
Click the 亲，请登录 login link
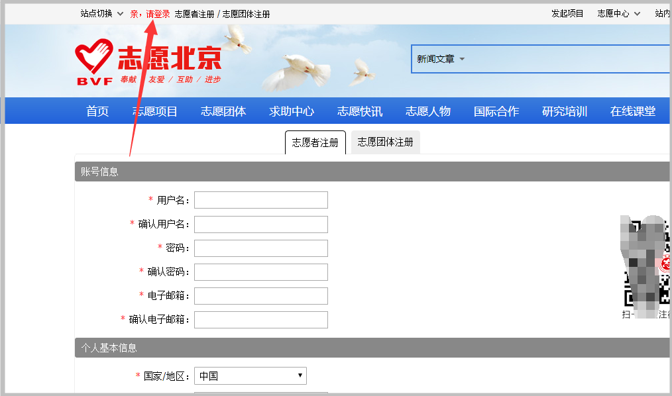tap(152, 13)
